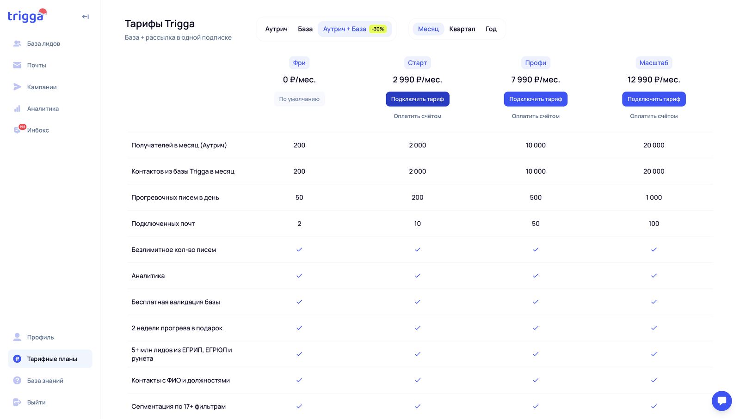Select the Месяц billing period

[x=428, y=29]
